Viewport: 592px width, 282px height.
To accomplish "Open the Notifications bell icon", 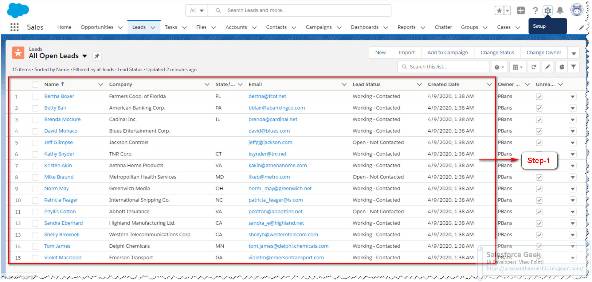I will click(x=560, y=11).
